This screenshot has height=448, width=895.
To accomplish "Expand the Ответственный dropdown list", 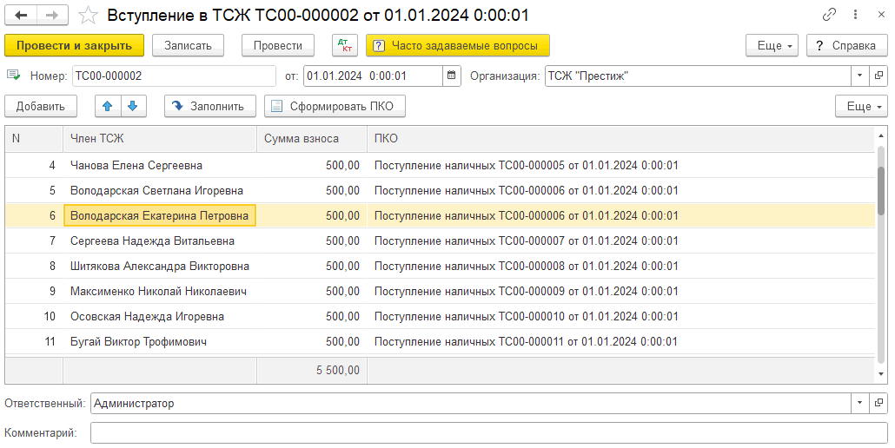I will point(859,404).
